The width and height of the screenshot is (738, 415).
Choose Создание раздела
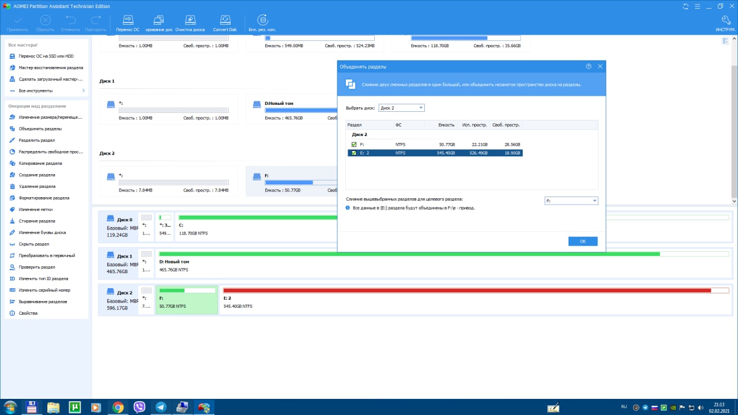pos(32,175)
